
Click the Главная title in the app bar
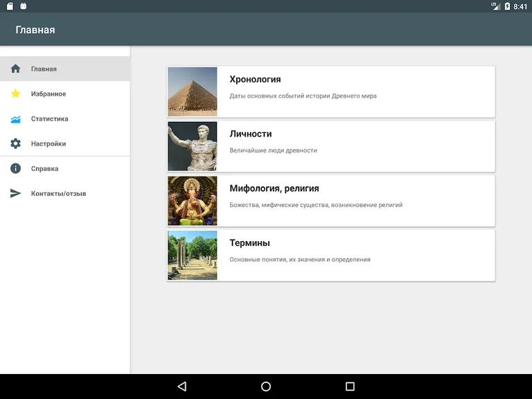(35, 30)
